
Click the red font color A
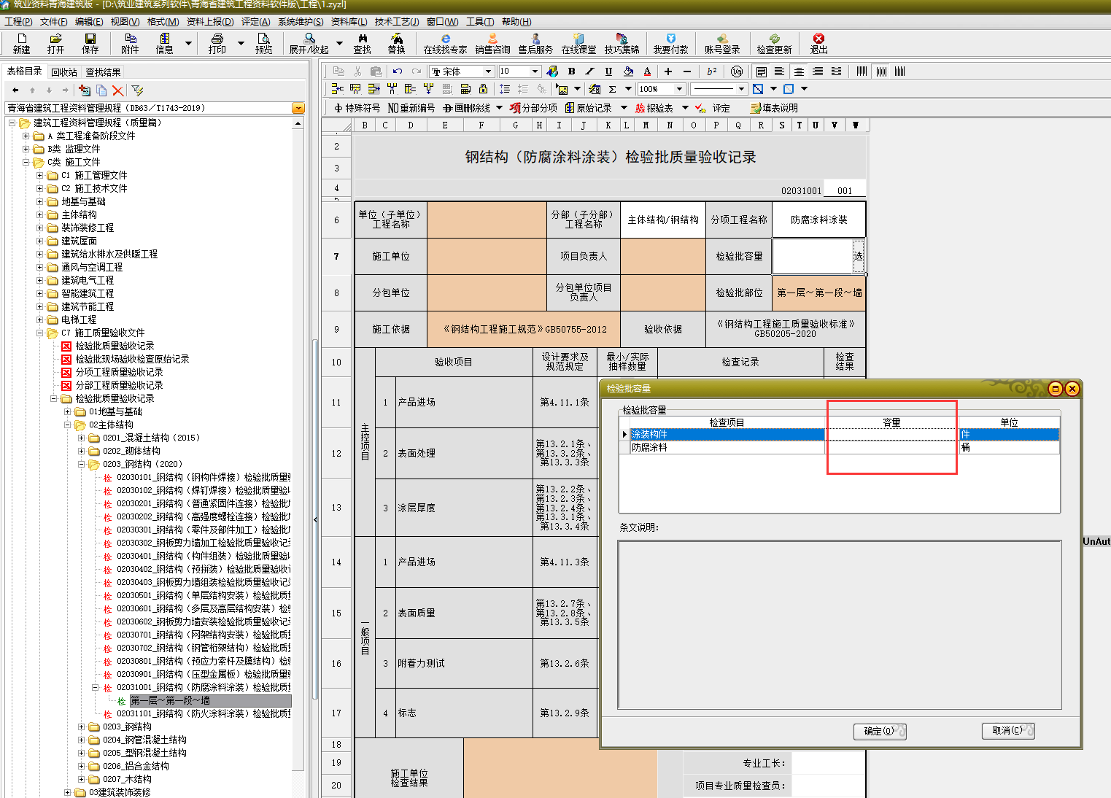click(x=647, y=71)
